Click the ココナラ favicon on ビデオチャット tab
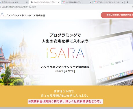 95,2
